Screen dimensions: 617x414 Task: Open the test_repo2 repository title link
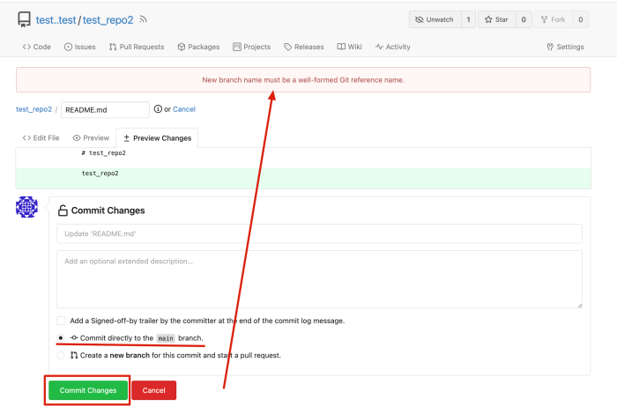pyautogui.click(x=108, y=19)
